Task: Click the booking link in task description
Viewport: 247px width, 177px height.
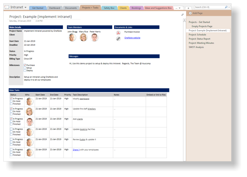Action: 83,129
